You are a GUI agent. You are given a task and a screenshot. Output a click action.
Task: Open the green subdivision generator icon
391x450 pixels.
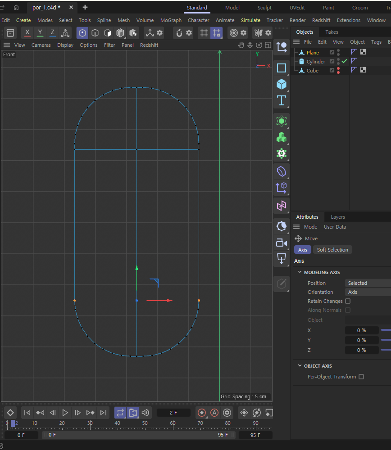282,121
